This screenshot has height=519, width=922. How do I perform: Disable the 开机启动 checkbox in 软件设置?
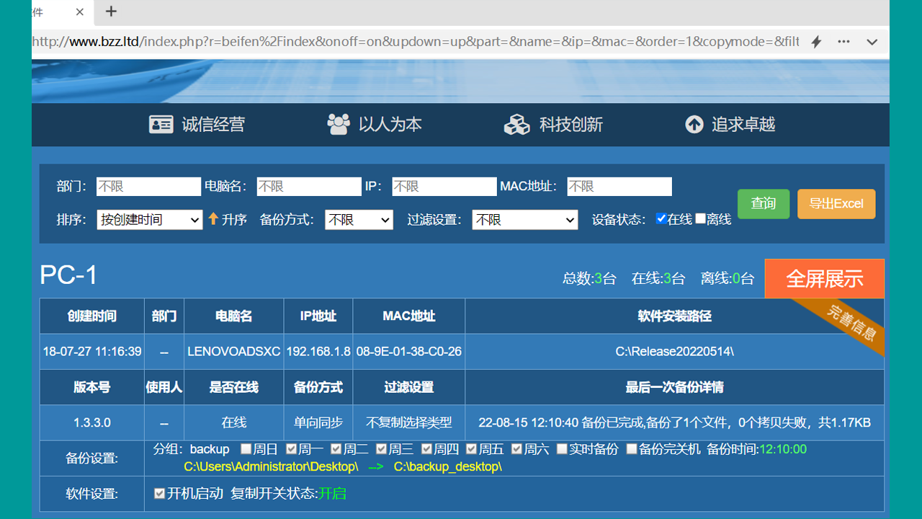coord(159,494)
